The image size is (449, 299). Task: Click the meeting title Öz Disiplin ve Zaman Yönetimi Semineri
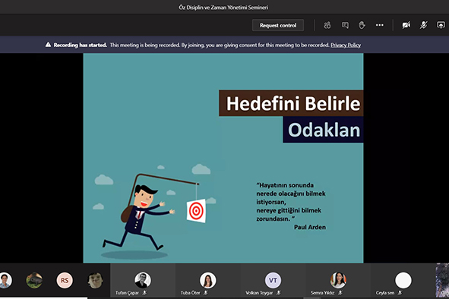[x=223, y=8]
